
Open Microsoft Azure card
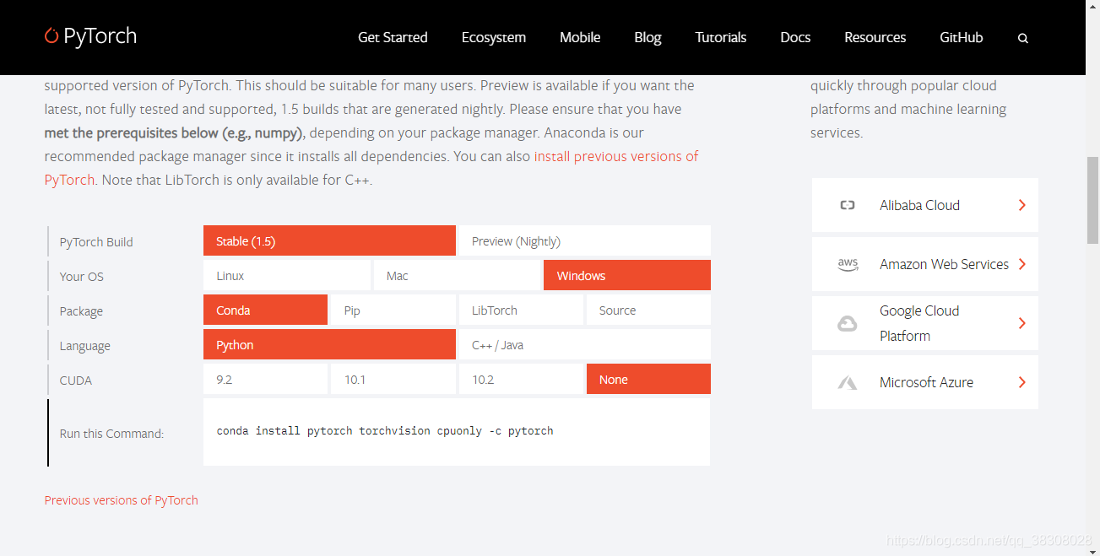click(x=925, y=382)
